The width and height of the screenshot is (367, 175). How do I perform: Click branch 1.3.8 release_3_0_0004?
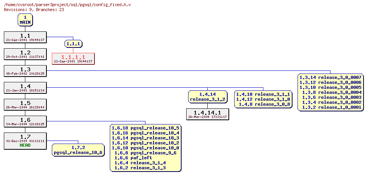pos(332,92)
